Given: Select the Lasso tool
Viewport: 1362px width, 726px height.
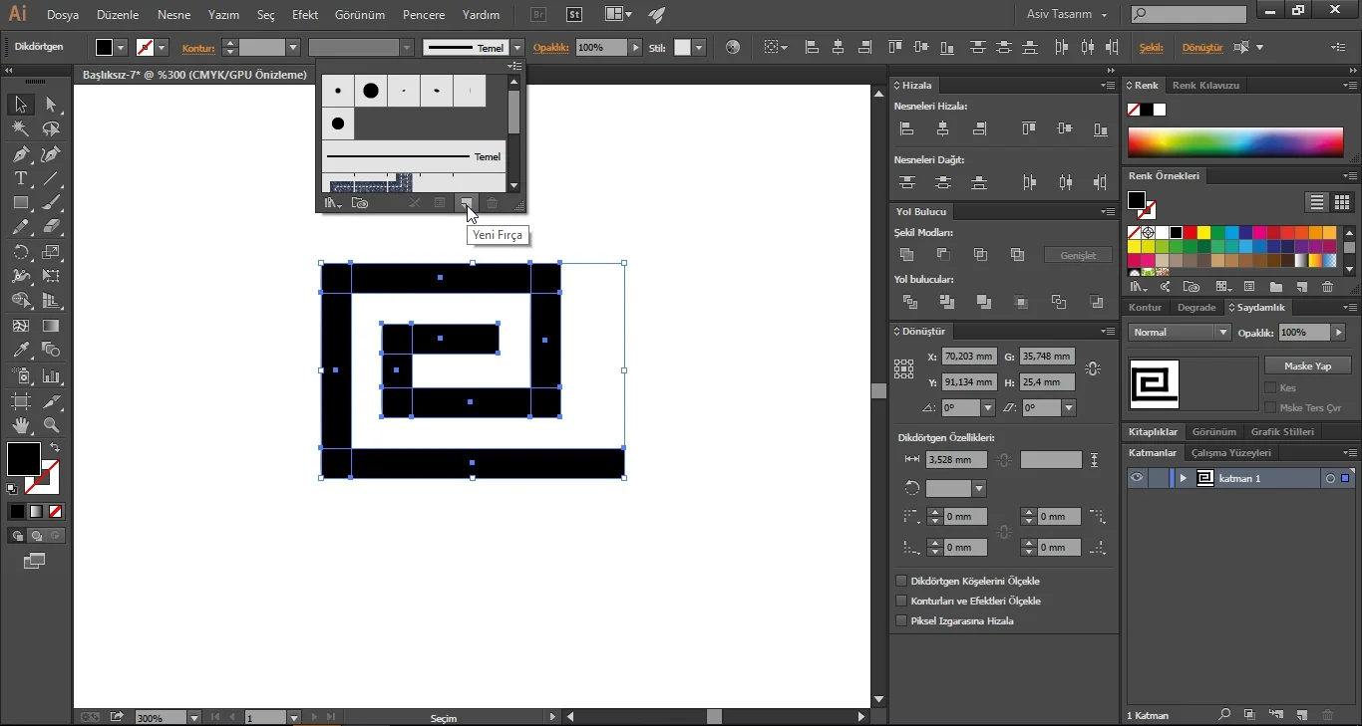Looking at the screenshot, I should (51, 129).
